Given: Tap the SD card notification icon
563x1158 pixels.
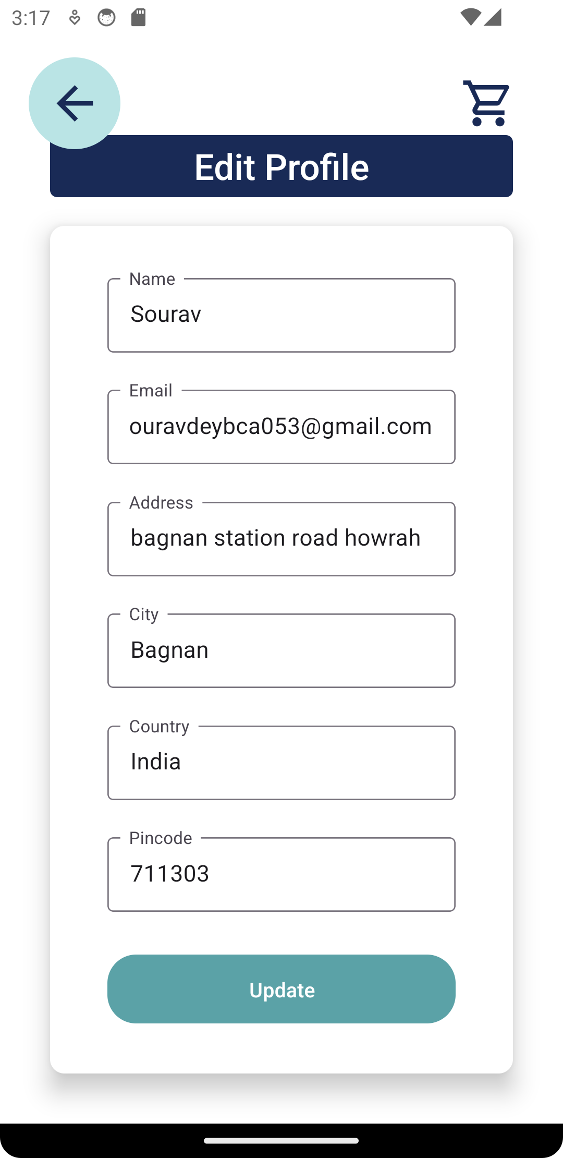Looking at the screenshot, I should pyautogui.click(x=138, y=18).
